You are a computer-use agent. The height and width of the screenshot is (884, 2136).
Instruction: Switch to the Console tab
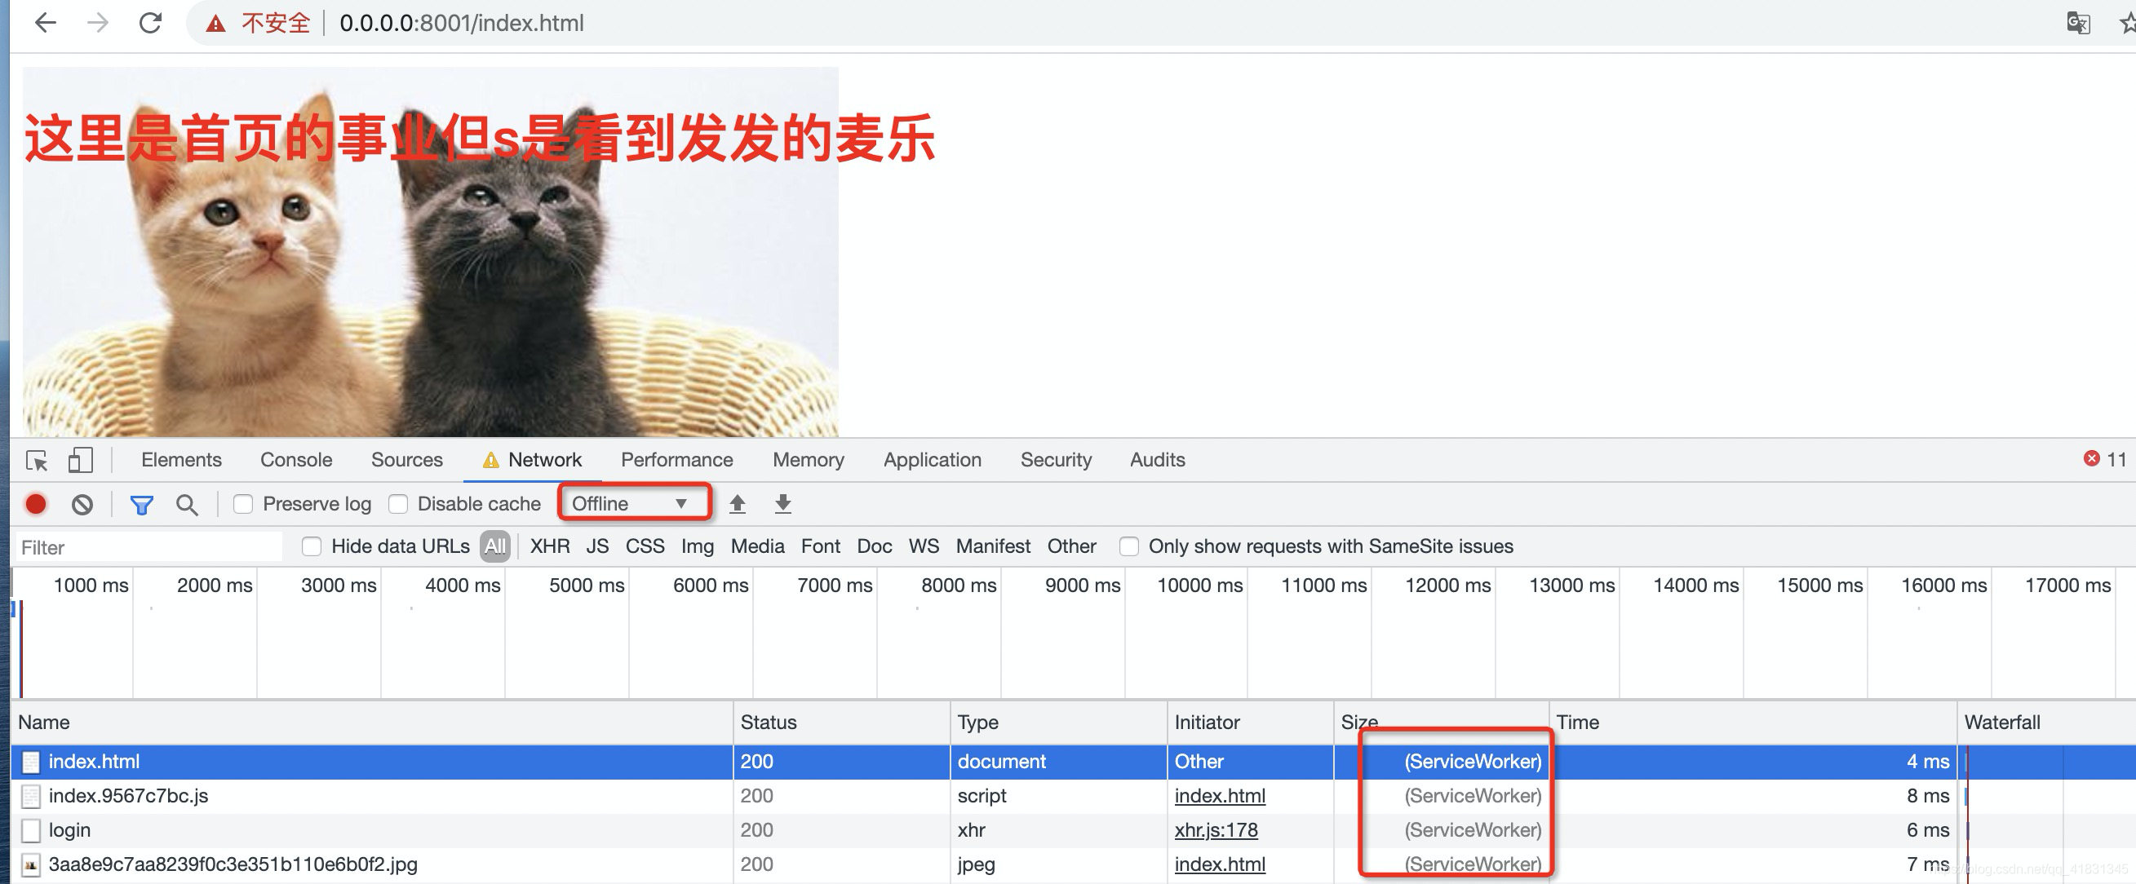(x=295, y=460)
